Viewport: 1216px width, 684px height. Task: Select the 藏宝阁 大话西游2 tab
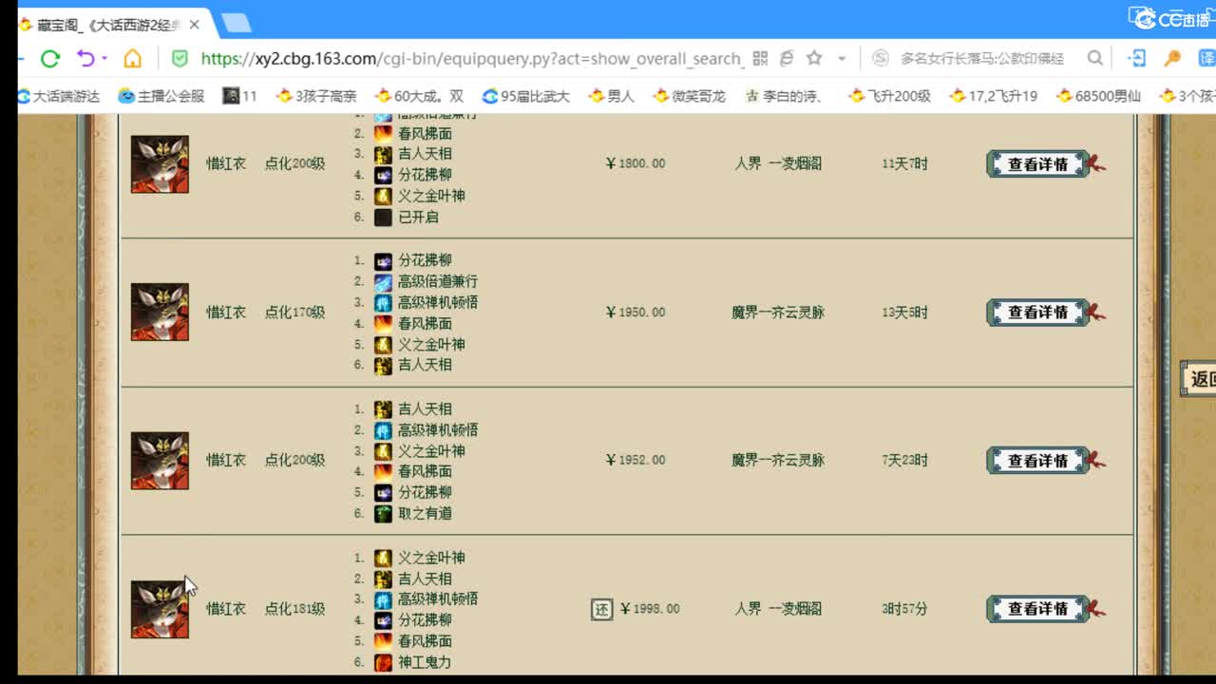click(x=109, y=25)
